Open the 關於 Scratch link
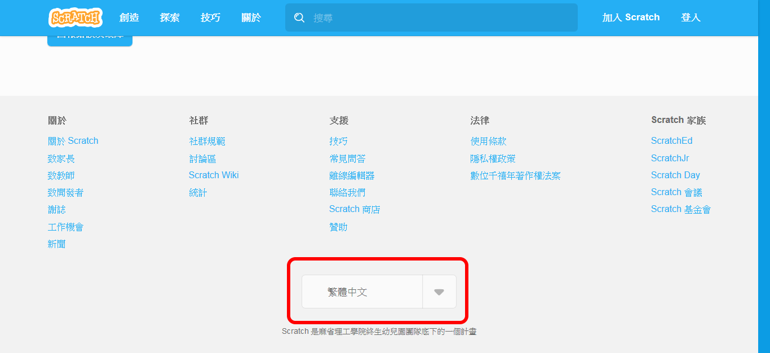Image resolution: width=770 pixels, height=353 pixels. [x=73, y=141]
